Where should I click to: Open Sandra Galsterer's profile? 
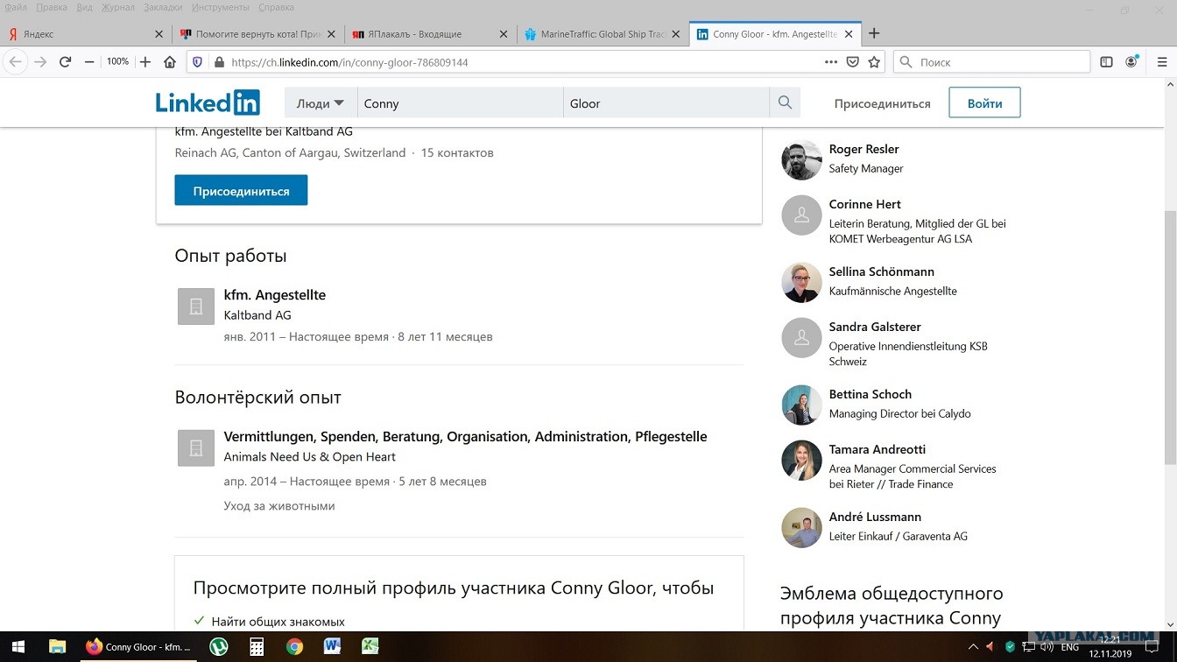pos(875,327)
